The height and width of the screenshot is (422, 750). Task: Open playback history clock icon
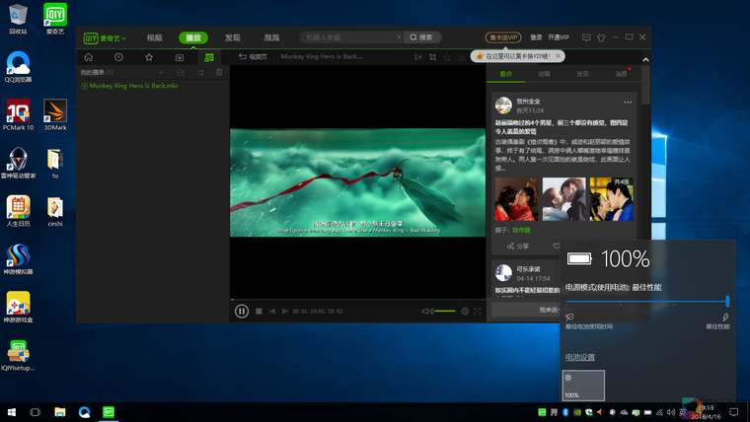(x=118, y=57)
